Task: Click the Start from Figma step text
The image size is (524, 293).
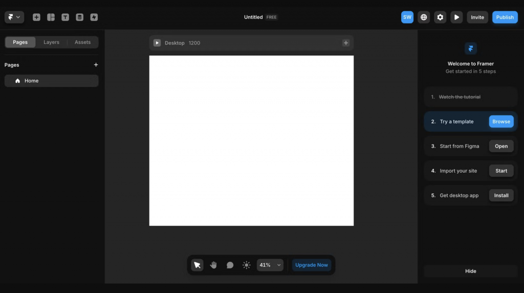Action: (459, 146)
